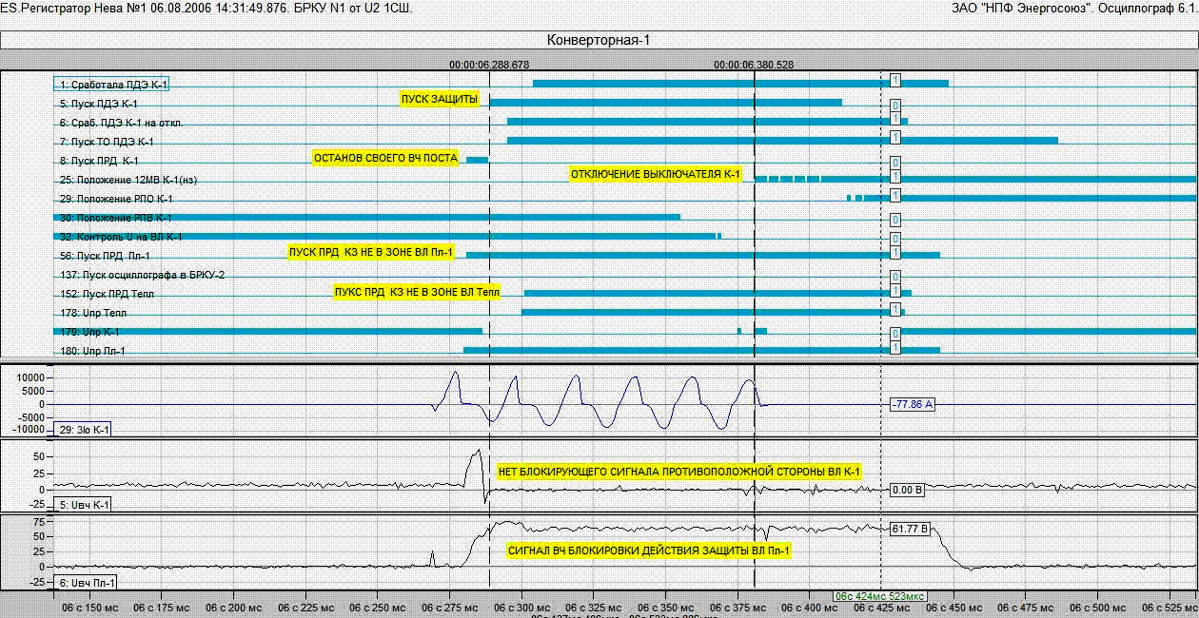
Task: Select the '-77.86 A' current value box
Action: tap(913, 405)
